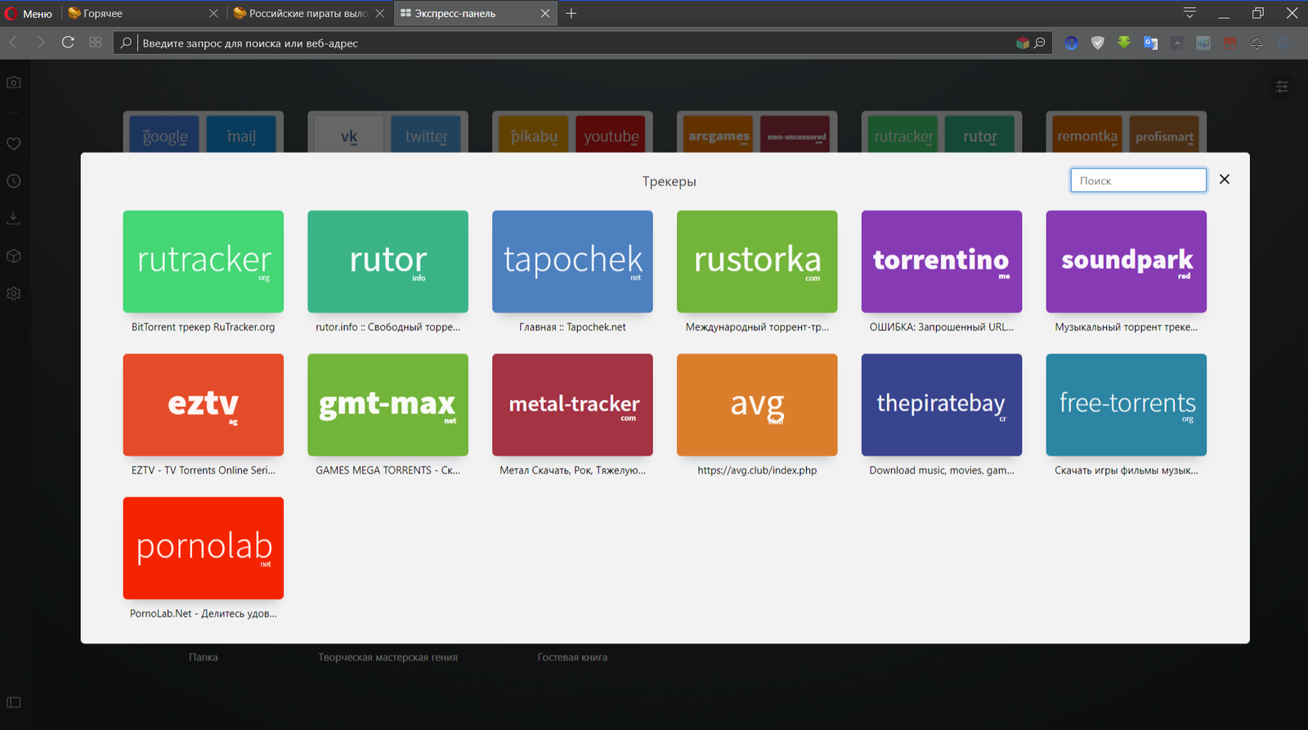Open the tapochek tile

(x=572, y=261)
